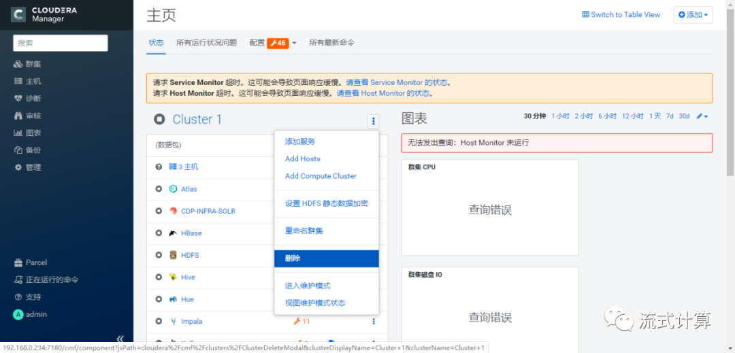Screen dimensions: 735x353
Task: Open the 主机 hosts sidebar item
Action: (x=27, y=81)
